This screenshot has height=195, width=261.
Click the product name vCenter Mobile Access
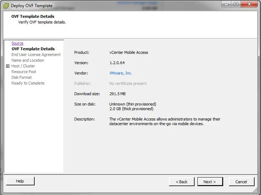(x=129, y=52)
